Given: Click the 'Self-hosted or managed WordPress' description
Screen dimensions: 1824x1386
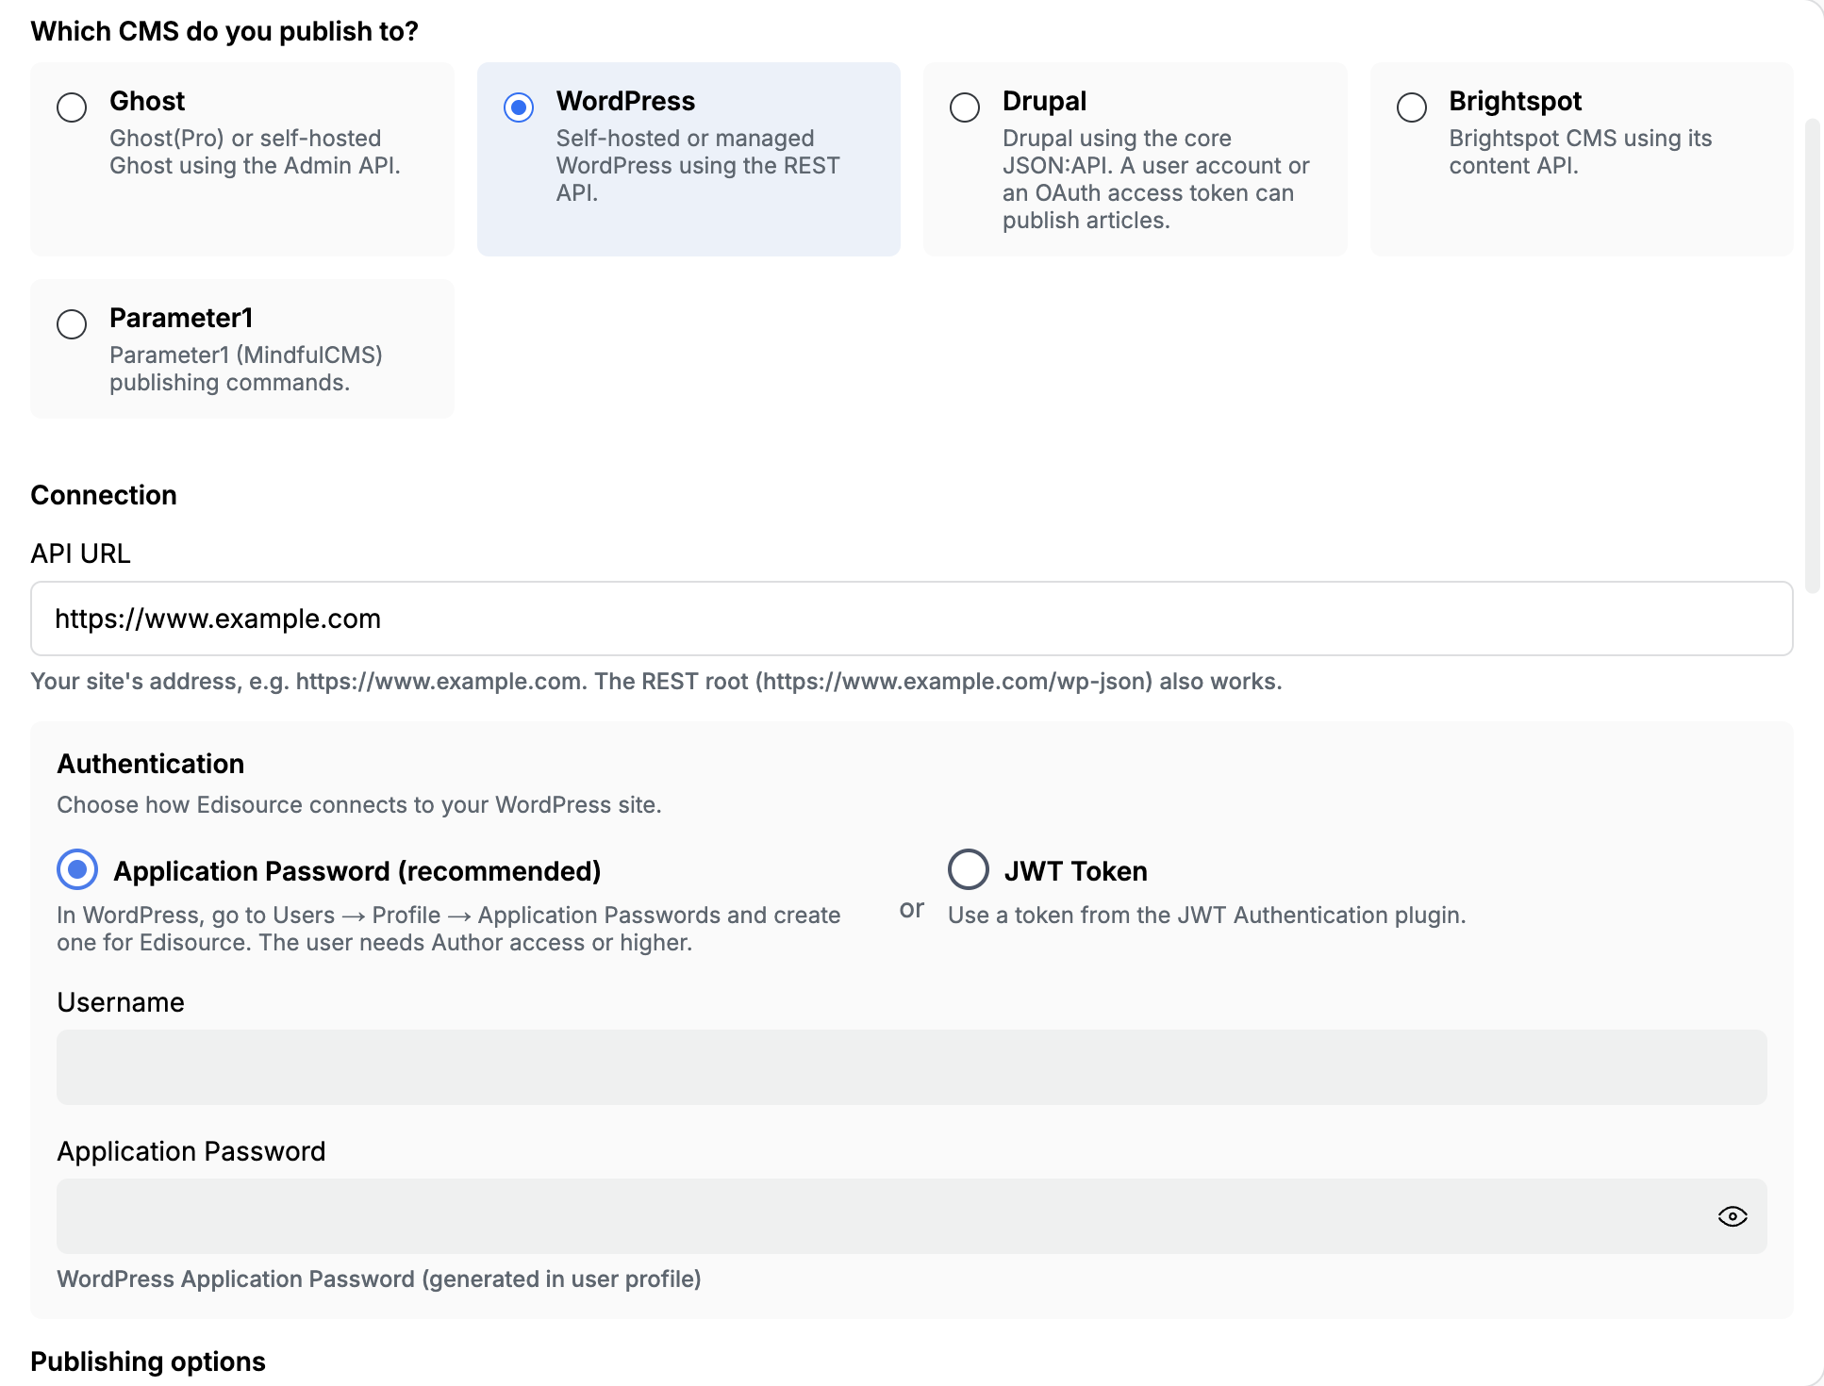Looking at the screenshot, I should click(x=698, y=165).
